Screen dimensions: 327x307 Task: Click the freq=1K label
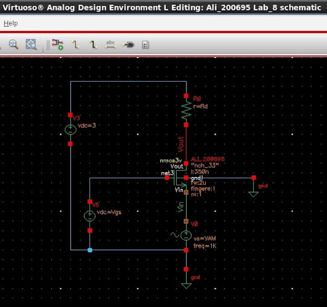(x=205, y=246)
